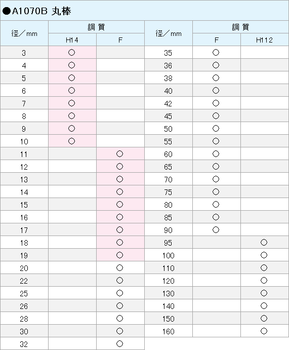Viewport: 289px width, 350px height.
Task: Click the circle mark in the 3 mm H14 cell
Action: 71,53
